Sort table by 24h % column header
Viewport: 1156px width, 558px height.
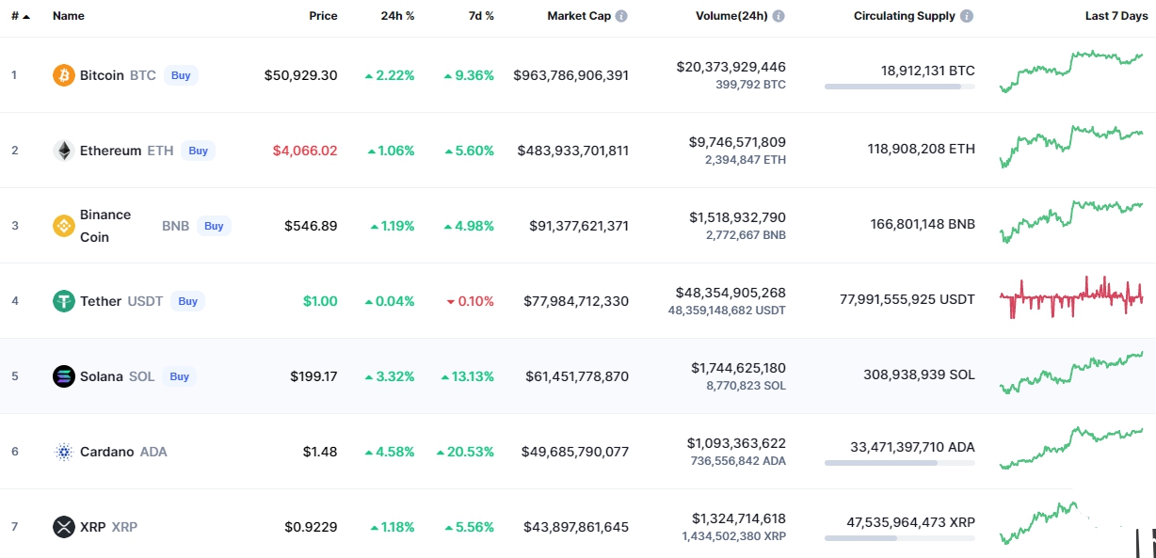[x=397, y=16]
